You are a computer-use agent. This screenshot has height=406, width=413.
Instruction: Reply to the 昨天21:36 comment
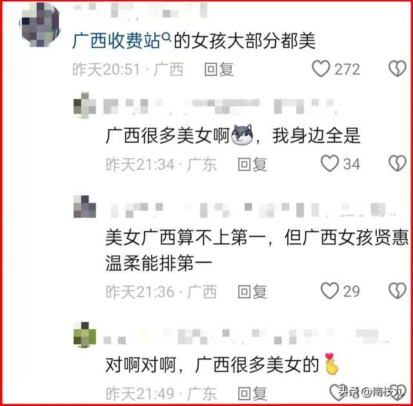[x=252, y=292]
